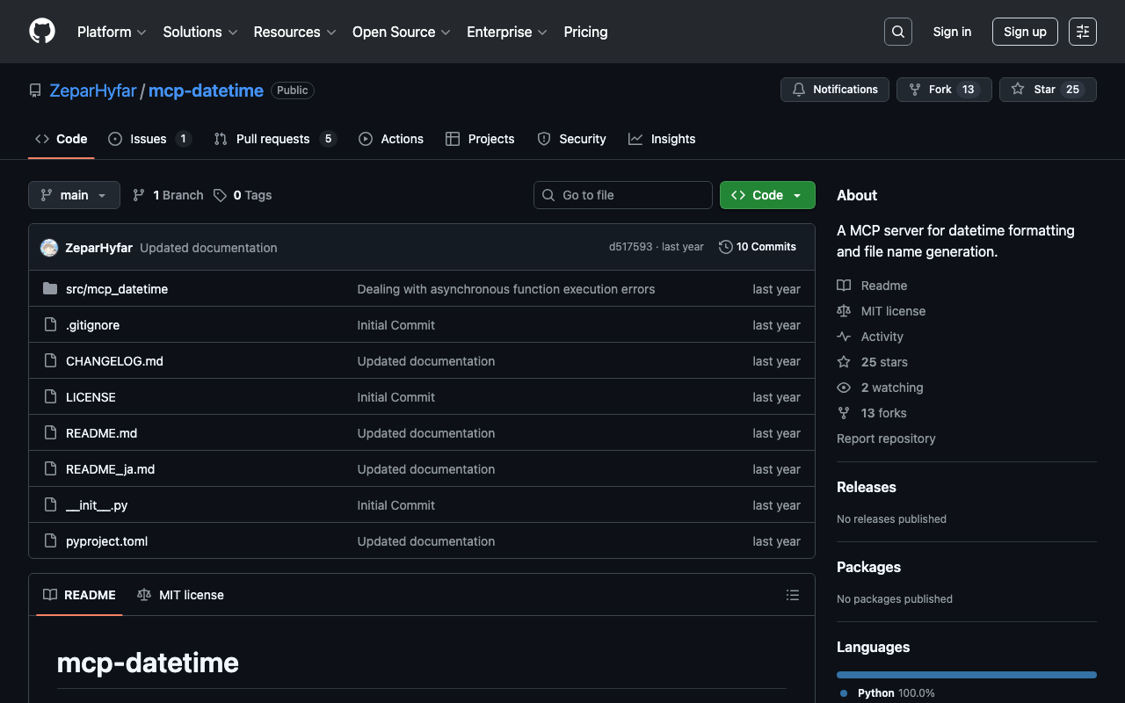
Task: Click the Go to file search field
Action: coord(622,195)
